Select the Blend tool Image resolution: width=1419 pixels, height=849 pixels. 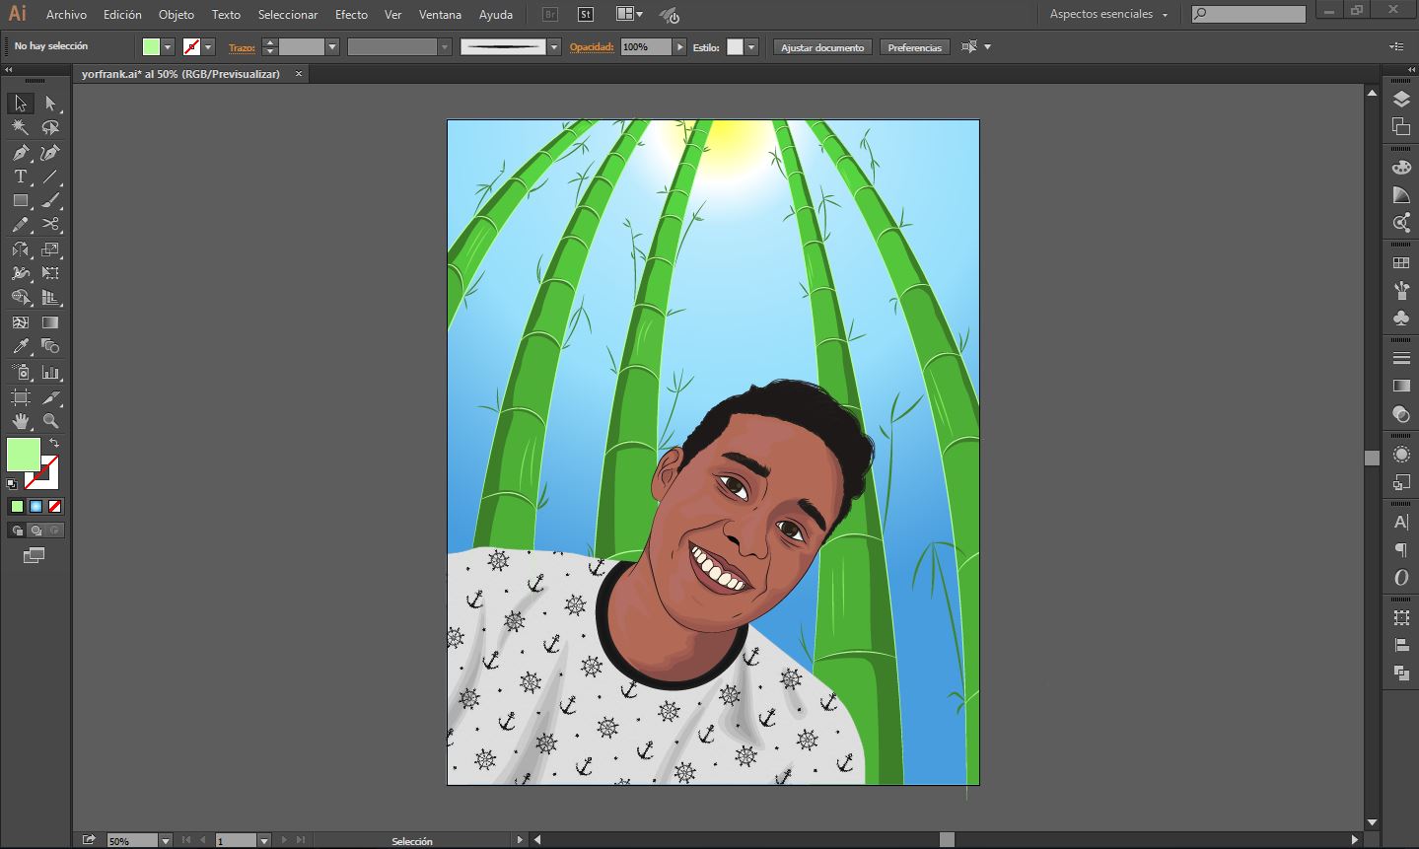[50, 346]
